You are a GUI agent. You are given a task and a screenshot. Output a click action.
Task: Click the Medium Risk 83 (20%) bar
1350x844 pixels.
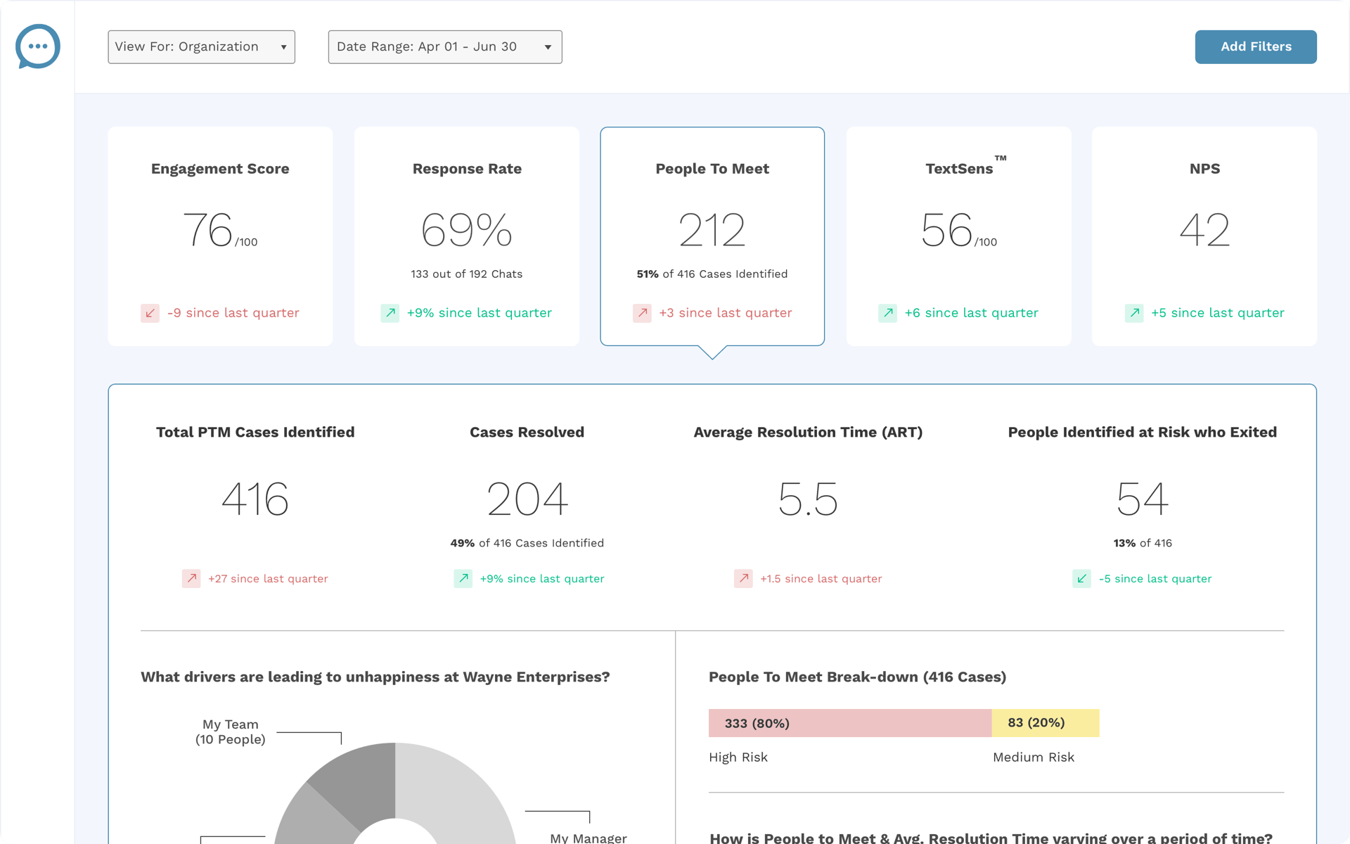(1045, 723)
